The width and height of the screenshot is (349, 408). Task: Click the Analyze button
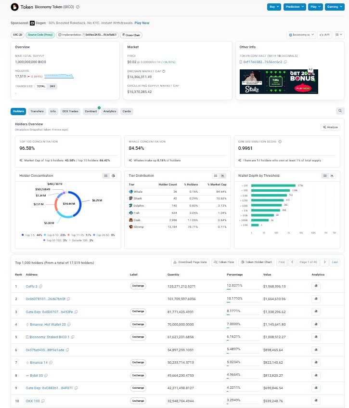pos(330,127)
